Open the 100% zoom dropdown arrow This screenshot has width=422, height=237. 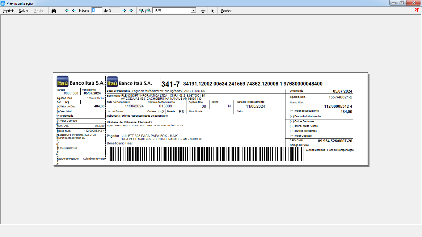pyautogui.click(x=194, y=10)
